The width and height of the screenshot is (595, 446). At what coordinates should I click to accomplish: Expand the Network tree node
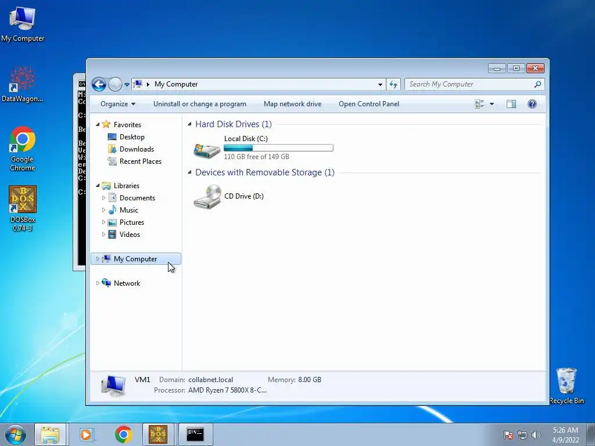98,283
